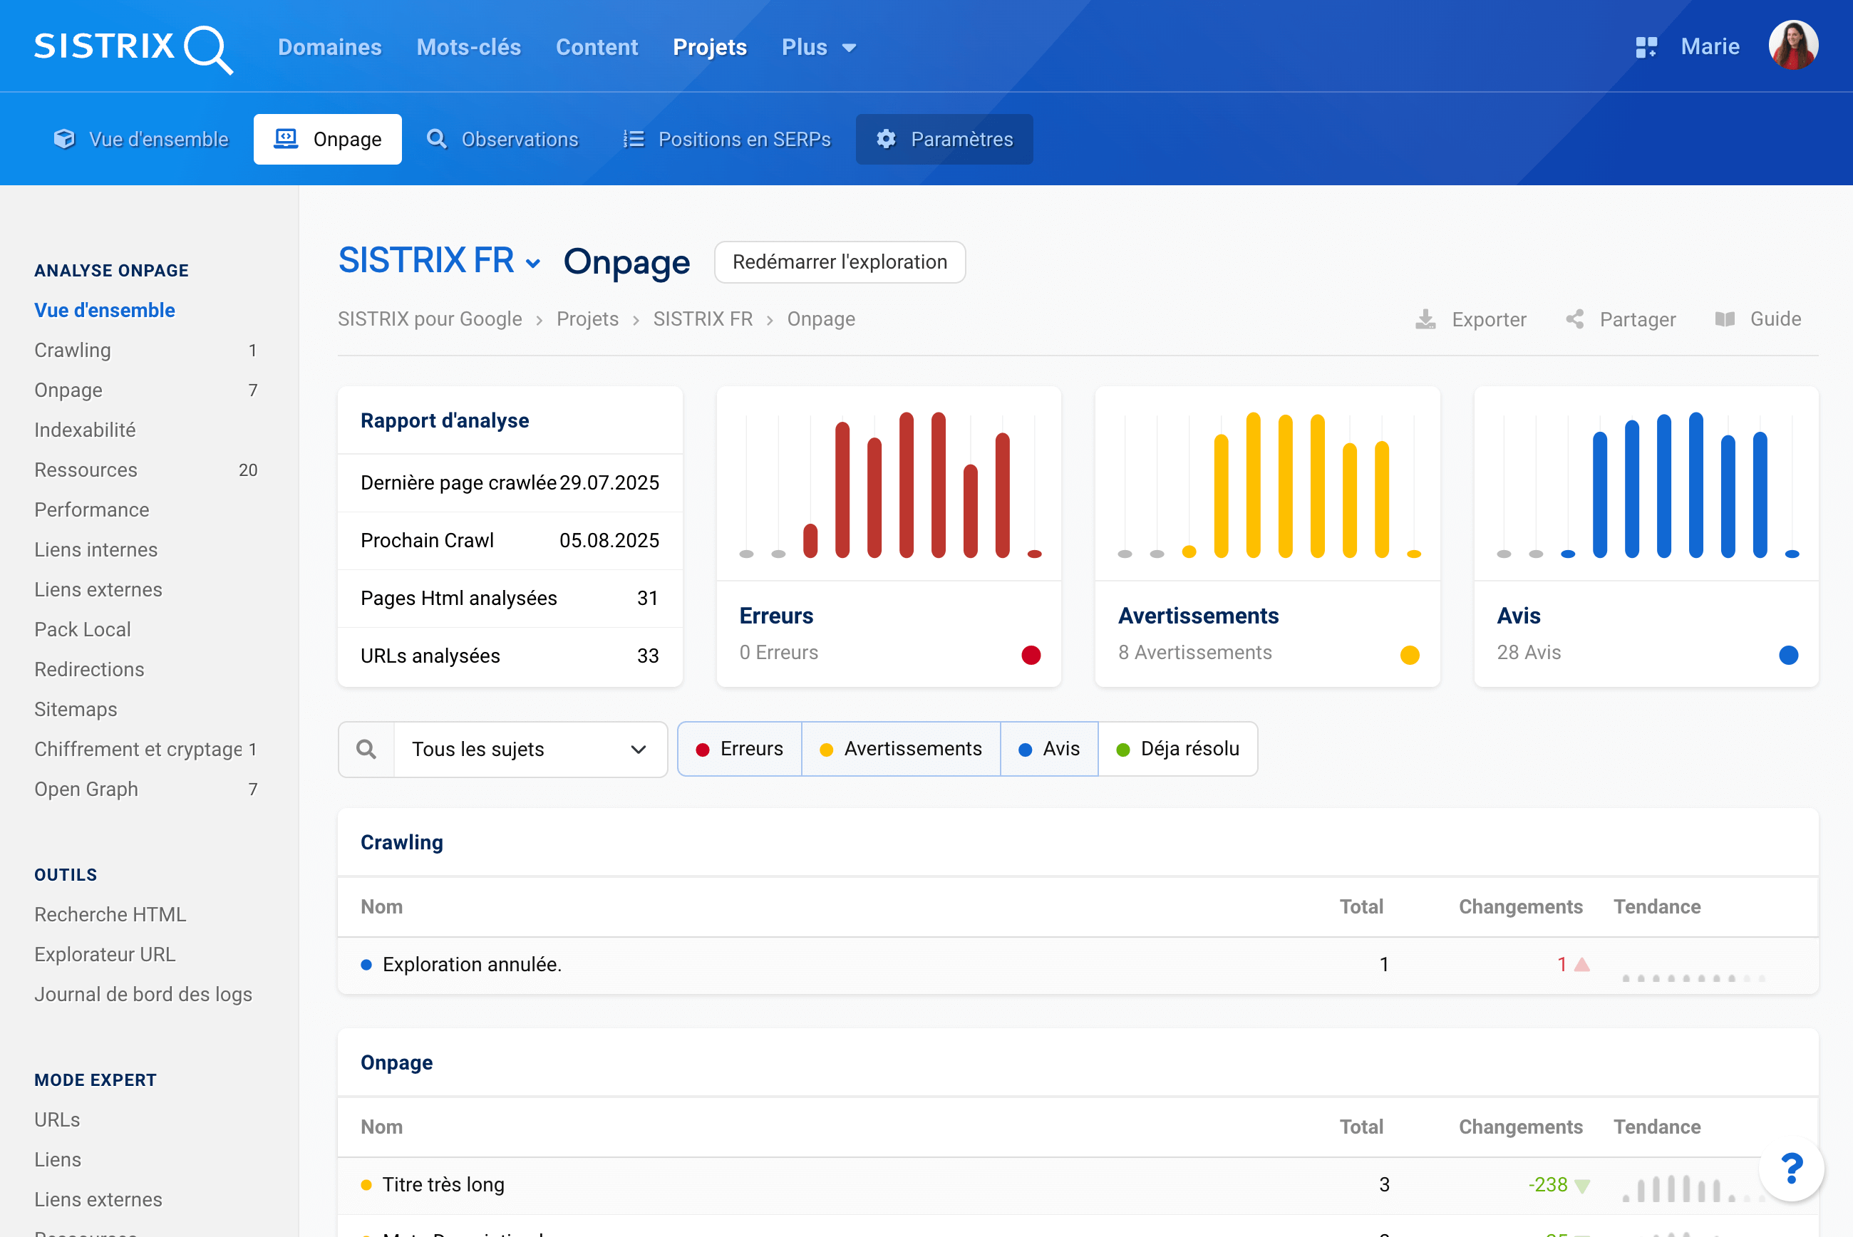Go to SISTRIX pour Google breadcrumb
Image resolution: width=1853 pixels, height=1237 pixels.
pyautogui.click(x=430, y=319)
